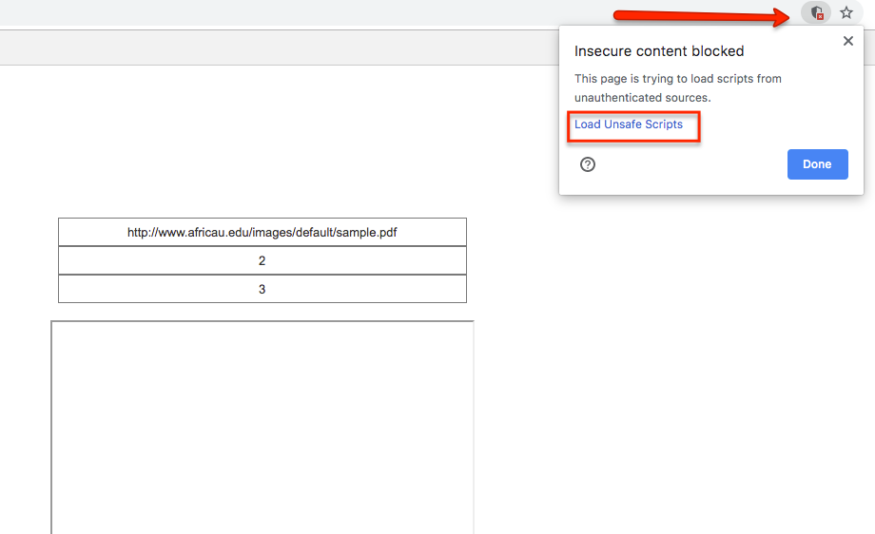
Task: Open the help question mark icon
Action: (x=588, y=164)
